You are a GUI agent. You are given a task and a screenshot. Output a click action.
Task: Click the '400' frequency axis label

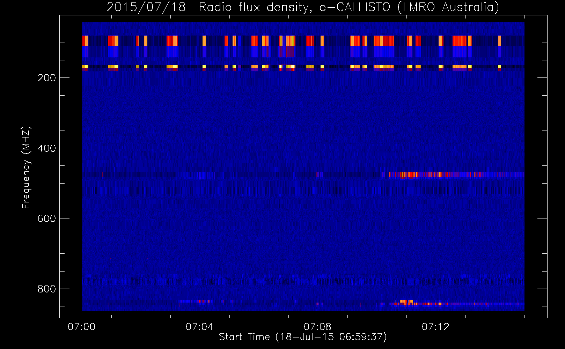tap(47, 148)
